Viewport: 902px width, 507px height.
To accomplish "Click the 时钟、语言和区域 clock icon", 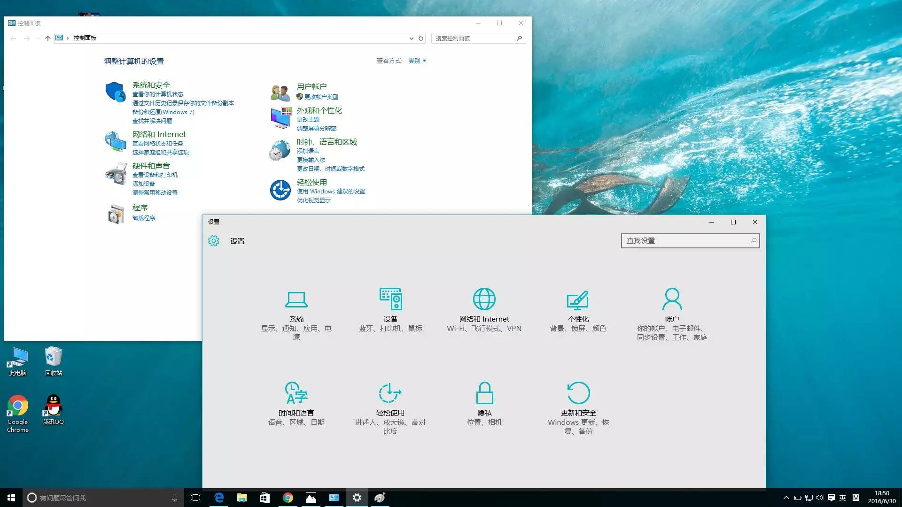I will point(280,150).
